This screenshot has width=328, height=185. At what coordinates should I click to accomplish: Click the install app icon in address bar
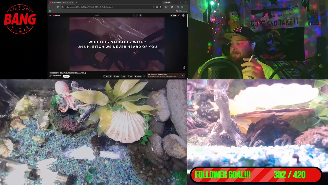pos(157,7)
